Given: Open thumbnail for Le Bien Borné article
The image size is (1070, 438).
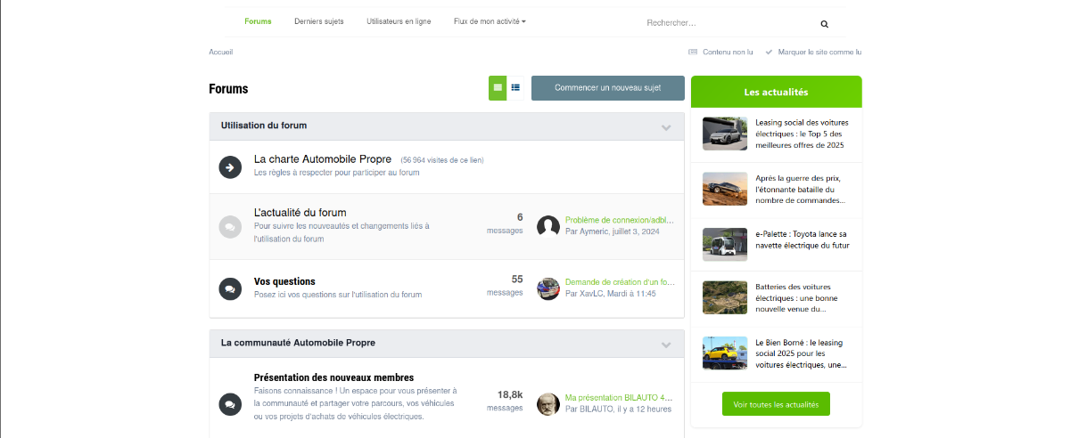Looking at the screenshot, I should pyautogui.click(x=725, y=353).
